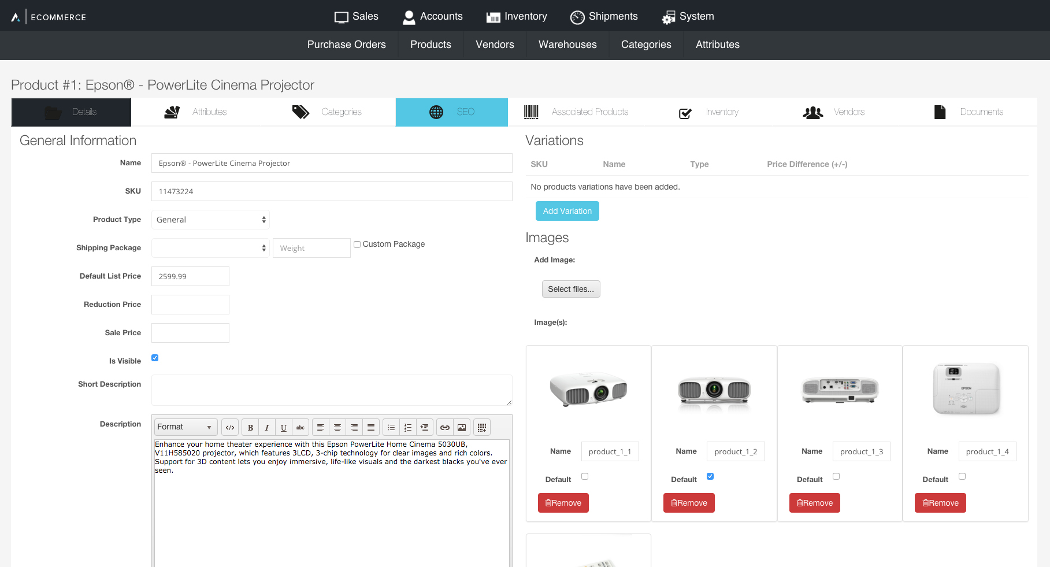Apply italic formatting in description editor
This screenshot has height=567, width=1050.
click(267, 428)
